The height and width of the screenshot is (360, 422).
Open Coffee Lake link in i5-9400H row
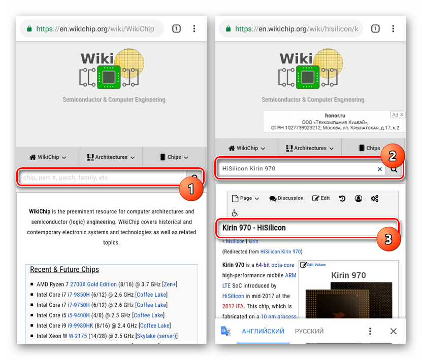[148, 315]
